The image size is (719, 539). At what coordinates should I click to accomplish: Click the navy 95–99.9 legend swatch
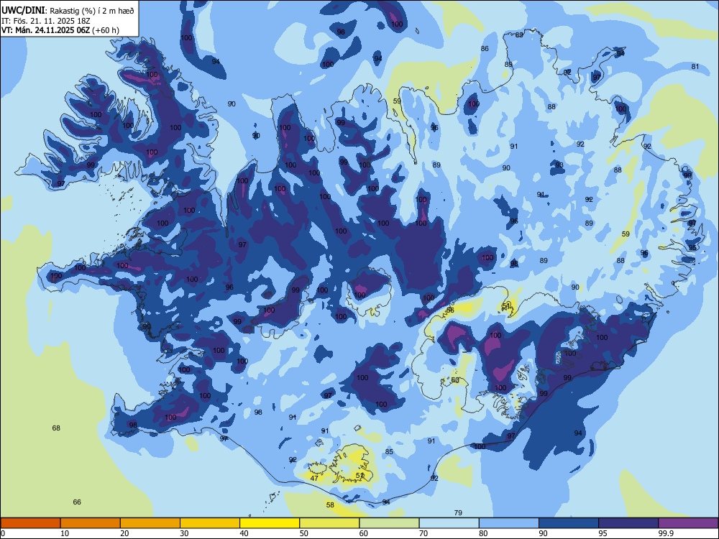[x=628, y=523]
